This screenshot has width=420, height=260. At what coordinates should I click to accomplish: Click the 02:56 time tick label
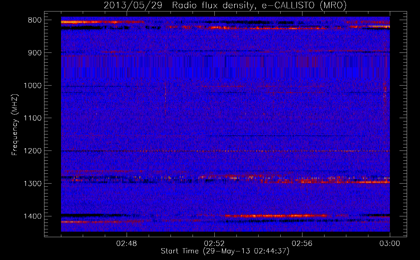(302, 244)
